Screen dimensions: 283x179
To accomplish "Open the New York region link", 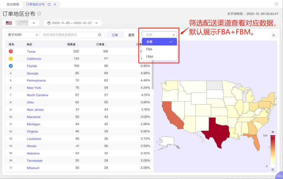I will coord(34,88).
